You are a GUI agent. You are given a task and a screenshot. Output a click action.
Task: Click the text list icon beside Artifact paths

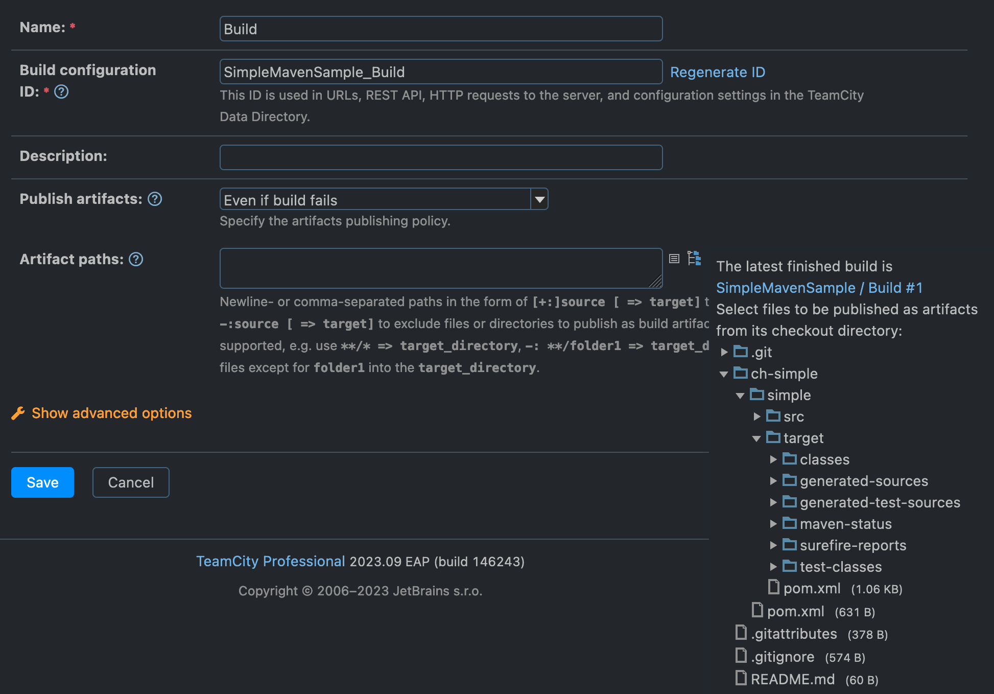[674, 259]
